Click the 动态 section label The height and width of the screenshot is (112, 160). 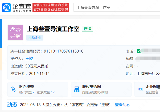12,105
